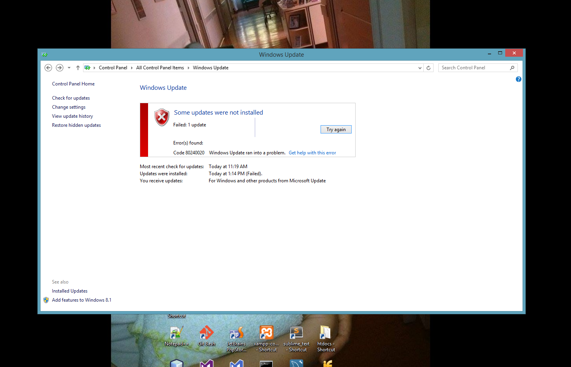The height and width of the screenshot is (367, 571).
Task: Click the 'Updates were installed:' label
Action: tap(163, 174)
